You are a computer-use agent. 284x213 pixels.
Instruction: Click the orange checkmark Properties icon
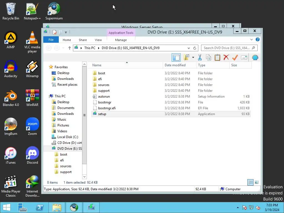coord(235,58)
